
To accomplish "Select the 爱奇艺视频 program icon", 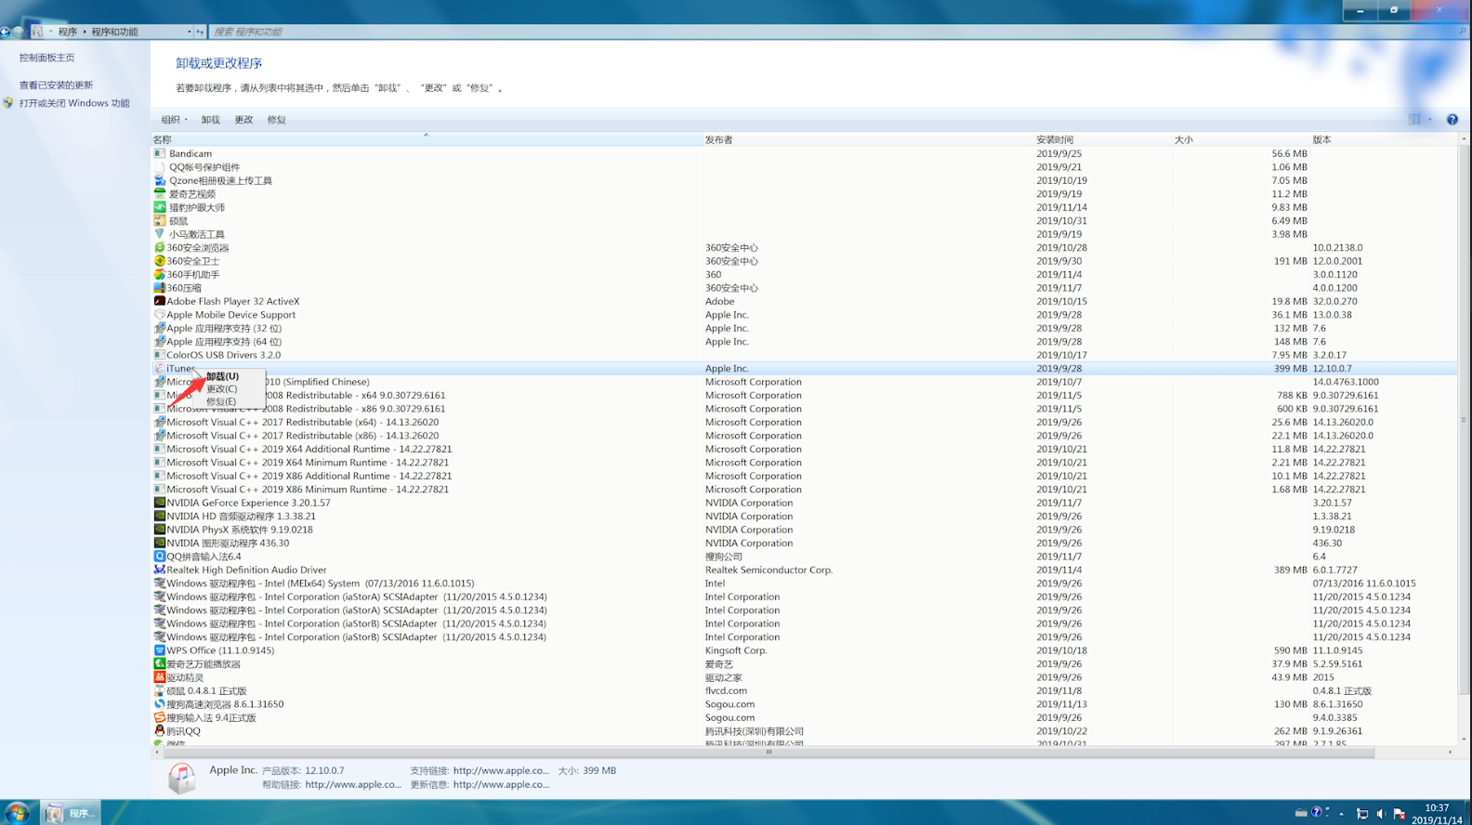I will click(160, 194).
